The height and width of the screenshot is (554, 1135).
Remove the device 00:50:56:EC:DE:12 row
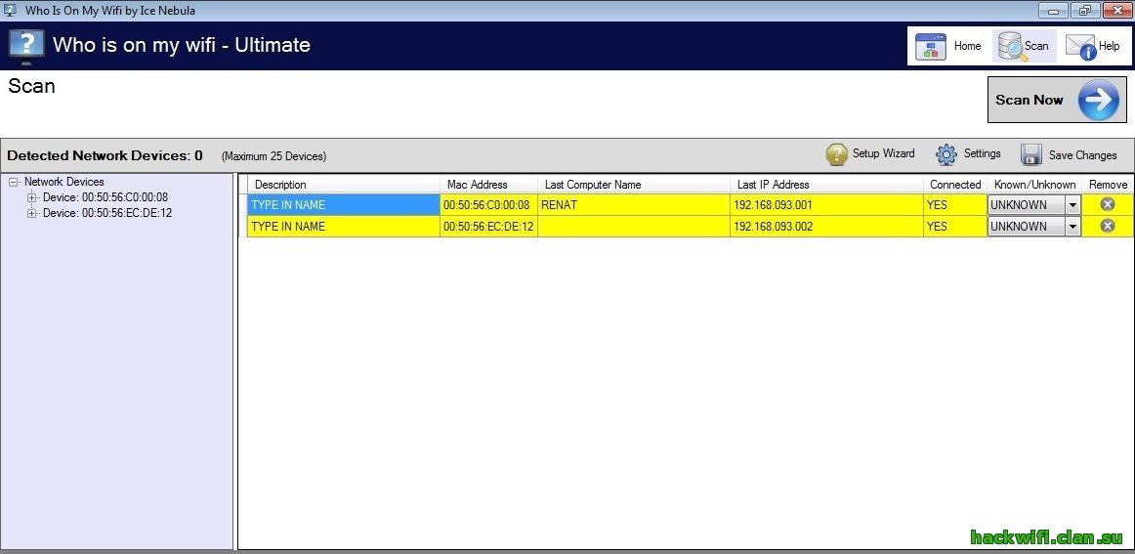1108,226
